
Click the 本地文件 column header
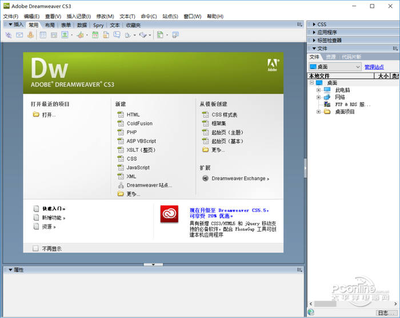pos(341,76)
